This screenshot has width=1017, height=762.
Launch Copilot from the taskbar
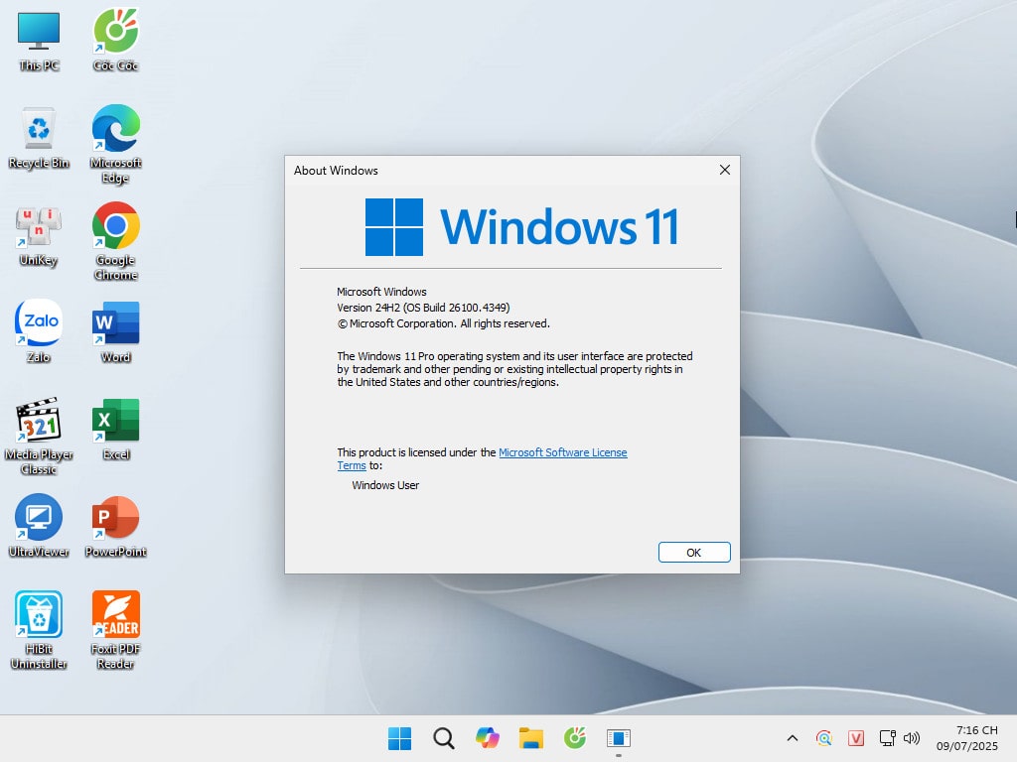[487, 738]
